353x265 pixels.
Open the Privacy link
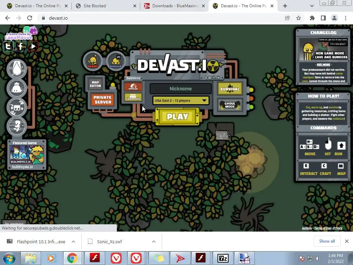pyautogui.click(x=338, y=228)
